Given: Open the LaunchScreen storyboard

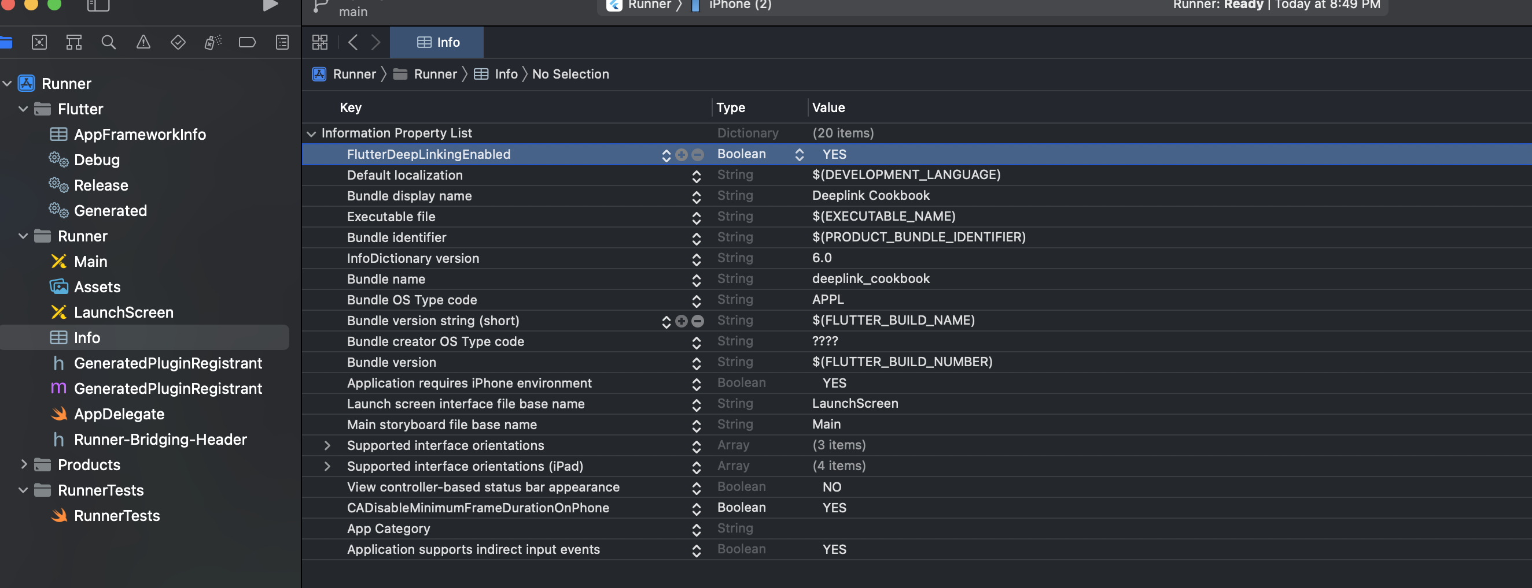Looking at the screenshot, I should [112, 313].
